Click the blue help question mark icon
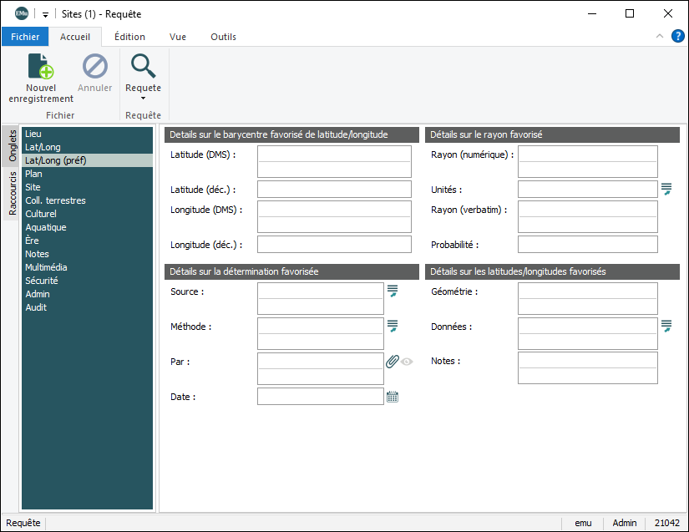The height and width of the screenshot is (532, 689). coord(677,36)
